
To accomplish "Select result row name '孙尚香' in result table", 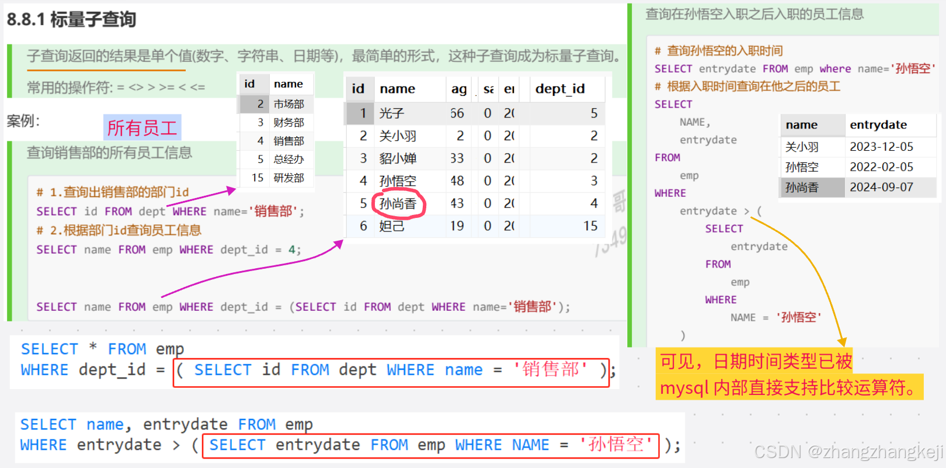I will [x=802, y=188].
